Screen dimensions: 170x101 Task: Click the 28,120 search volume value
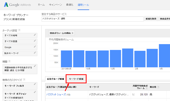click(144, 94)
